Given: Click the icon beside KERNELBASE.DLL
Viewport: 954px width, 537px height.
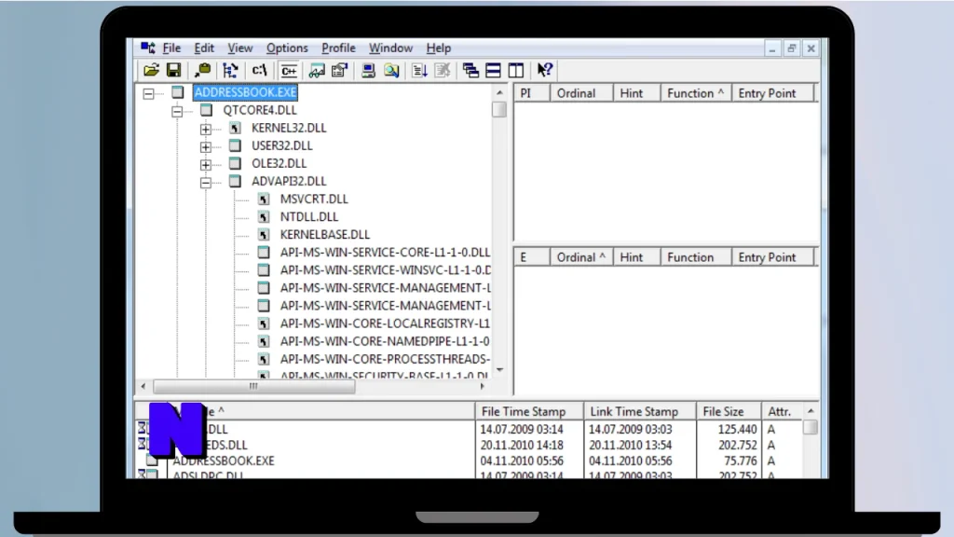Looking at the screenshot, I should [x=264, y=234].
